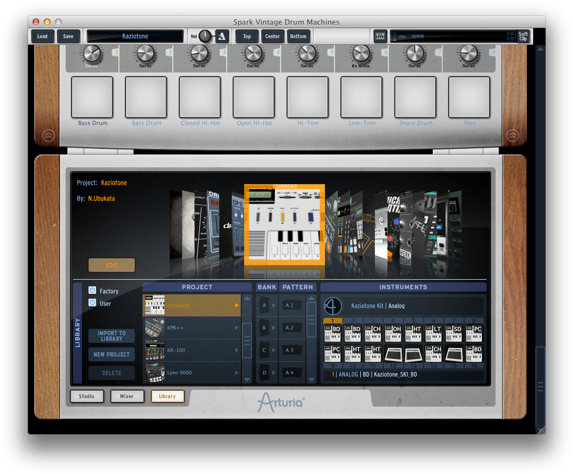The image size is (573, 474).
Task: Select the current Kaziotone project cover
Action: tap(285, 225)
